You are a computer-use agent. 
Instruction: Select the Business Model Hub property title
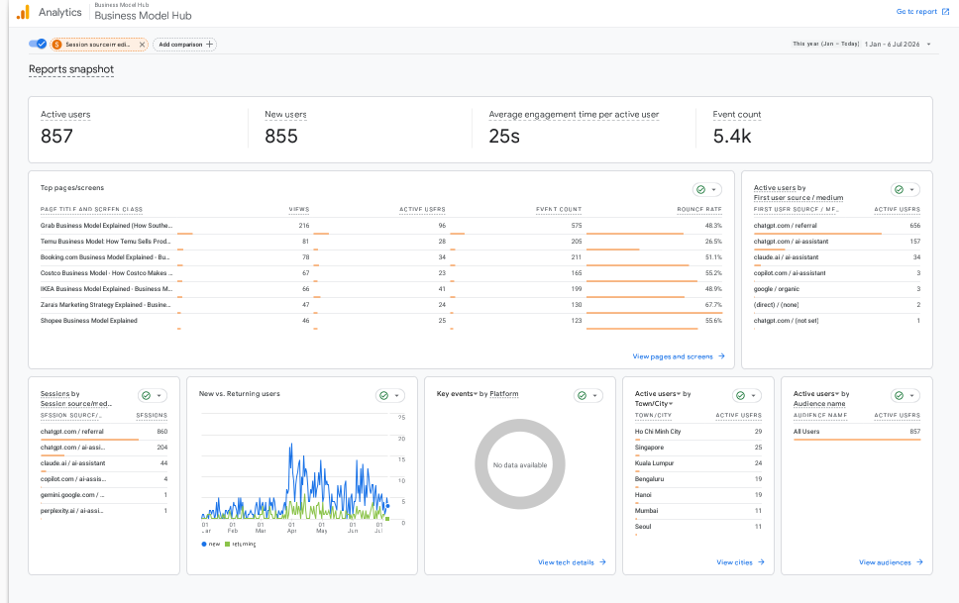(143, 16)
